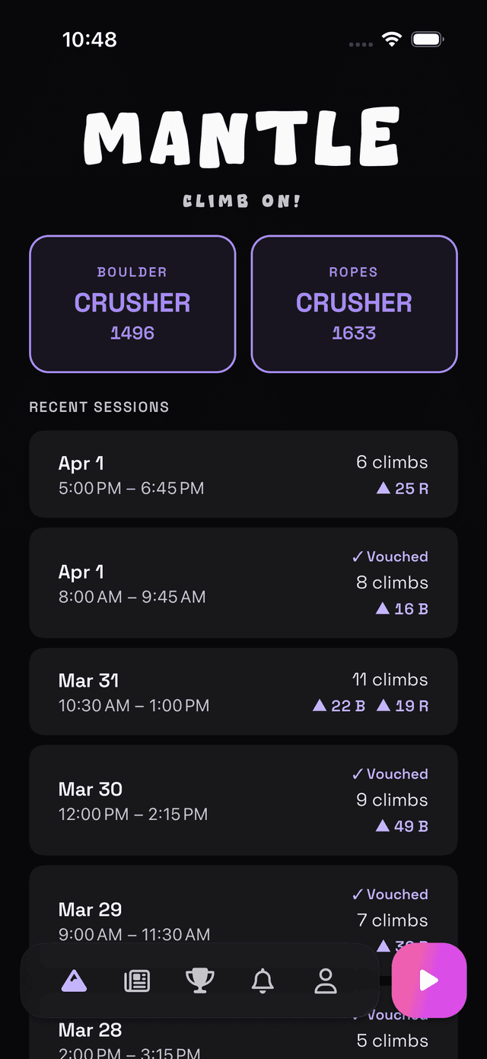Tap the battery indicator in the status bar
This screenshot has height=1059, width=487.
point(427,38)
